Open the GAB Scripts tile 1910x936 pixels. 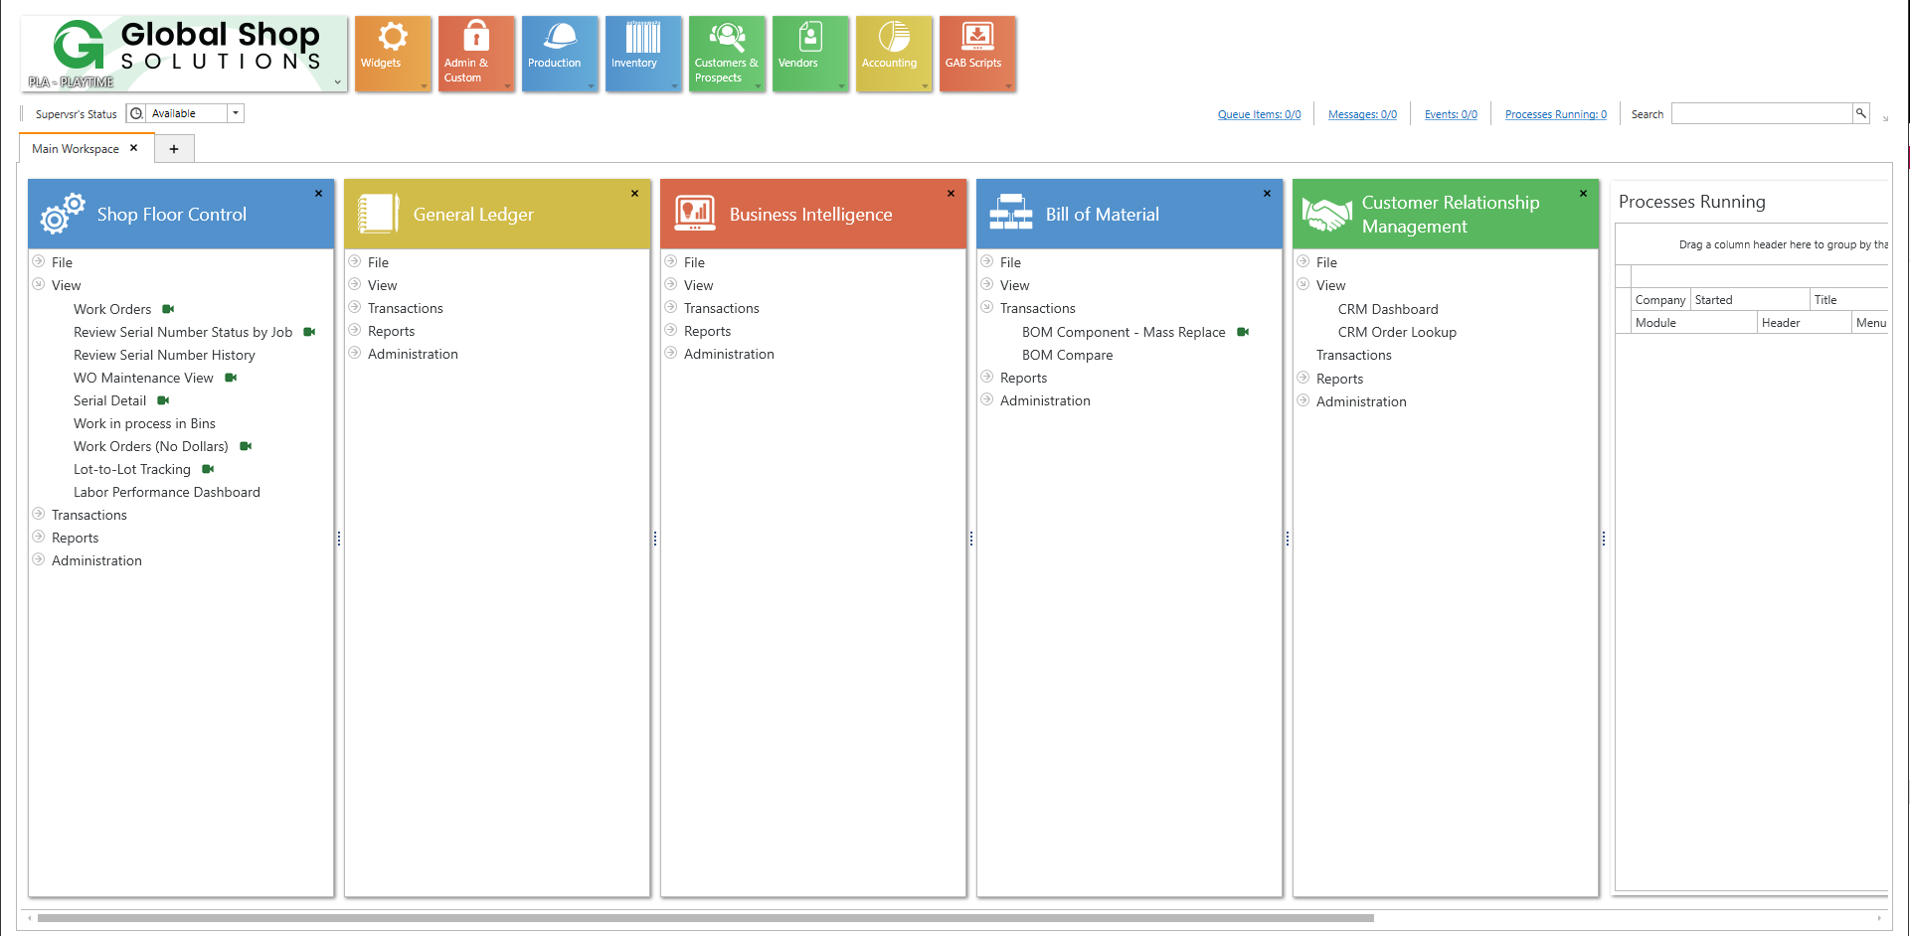pos(977,54)
